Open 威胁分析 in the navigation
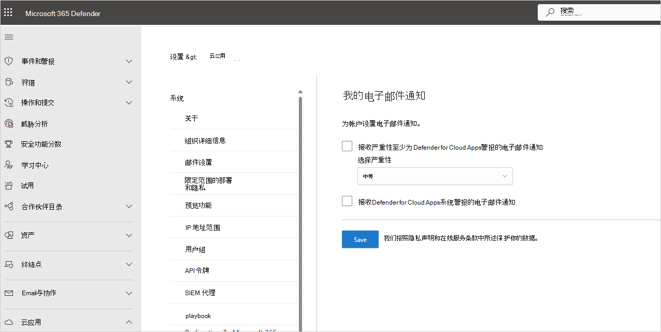The height and width of the screenshot is (332, 661). (x=34, y=124)
